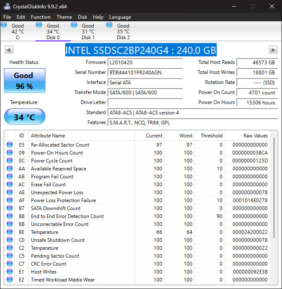The width and height of the screenshot is (282, 289).
Task: Click status orb for Power Cycle Count
Action: click(10, 160)
